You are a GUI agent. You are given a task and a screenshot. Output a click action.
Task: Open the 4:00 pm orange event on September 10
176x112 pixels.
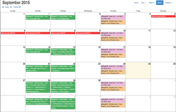click(113, 39)
